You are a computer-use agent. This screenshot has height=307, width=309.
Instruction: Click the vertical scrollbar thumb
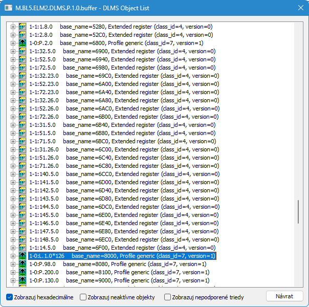click(298, 211)
